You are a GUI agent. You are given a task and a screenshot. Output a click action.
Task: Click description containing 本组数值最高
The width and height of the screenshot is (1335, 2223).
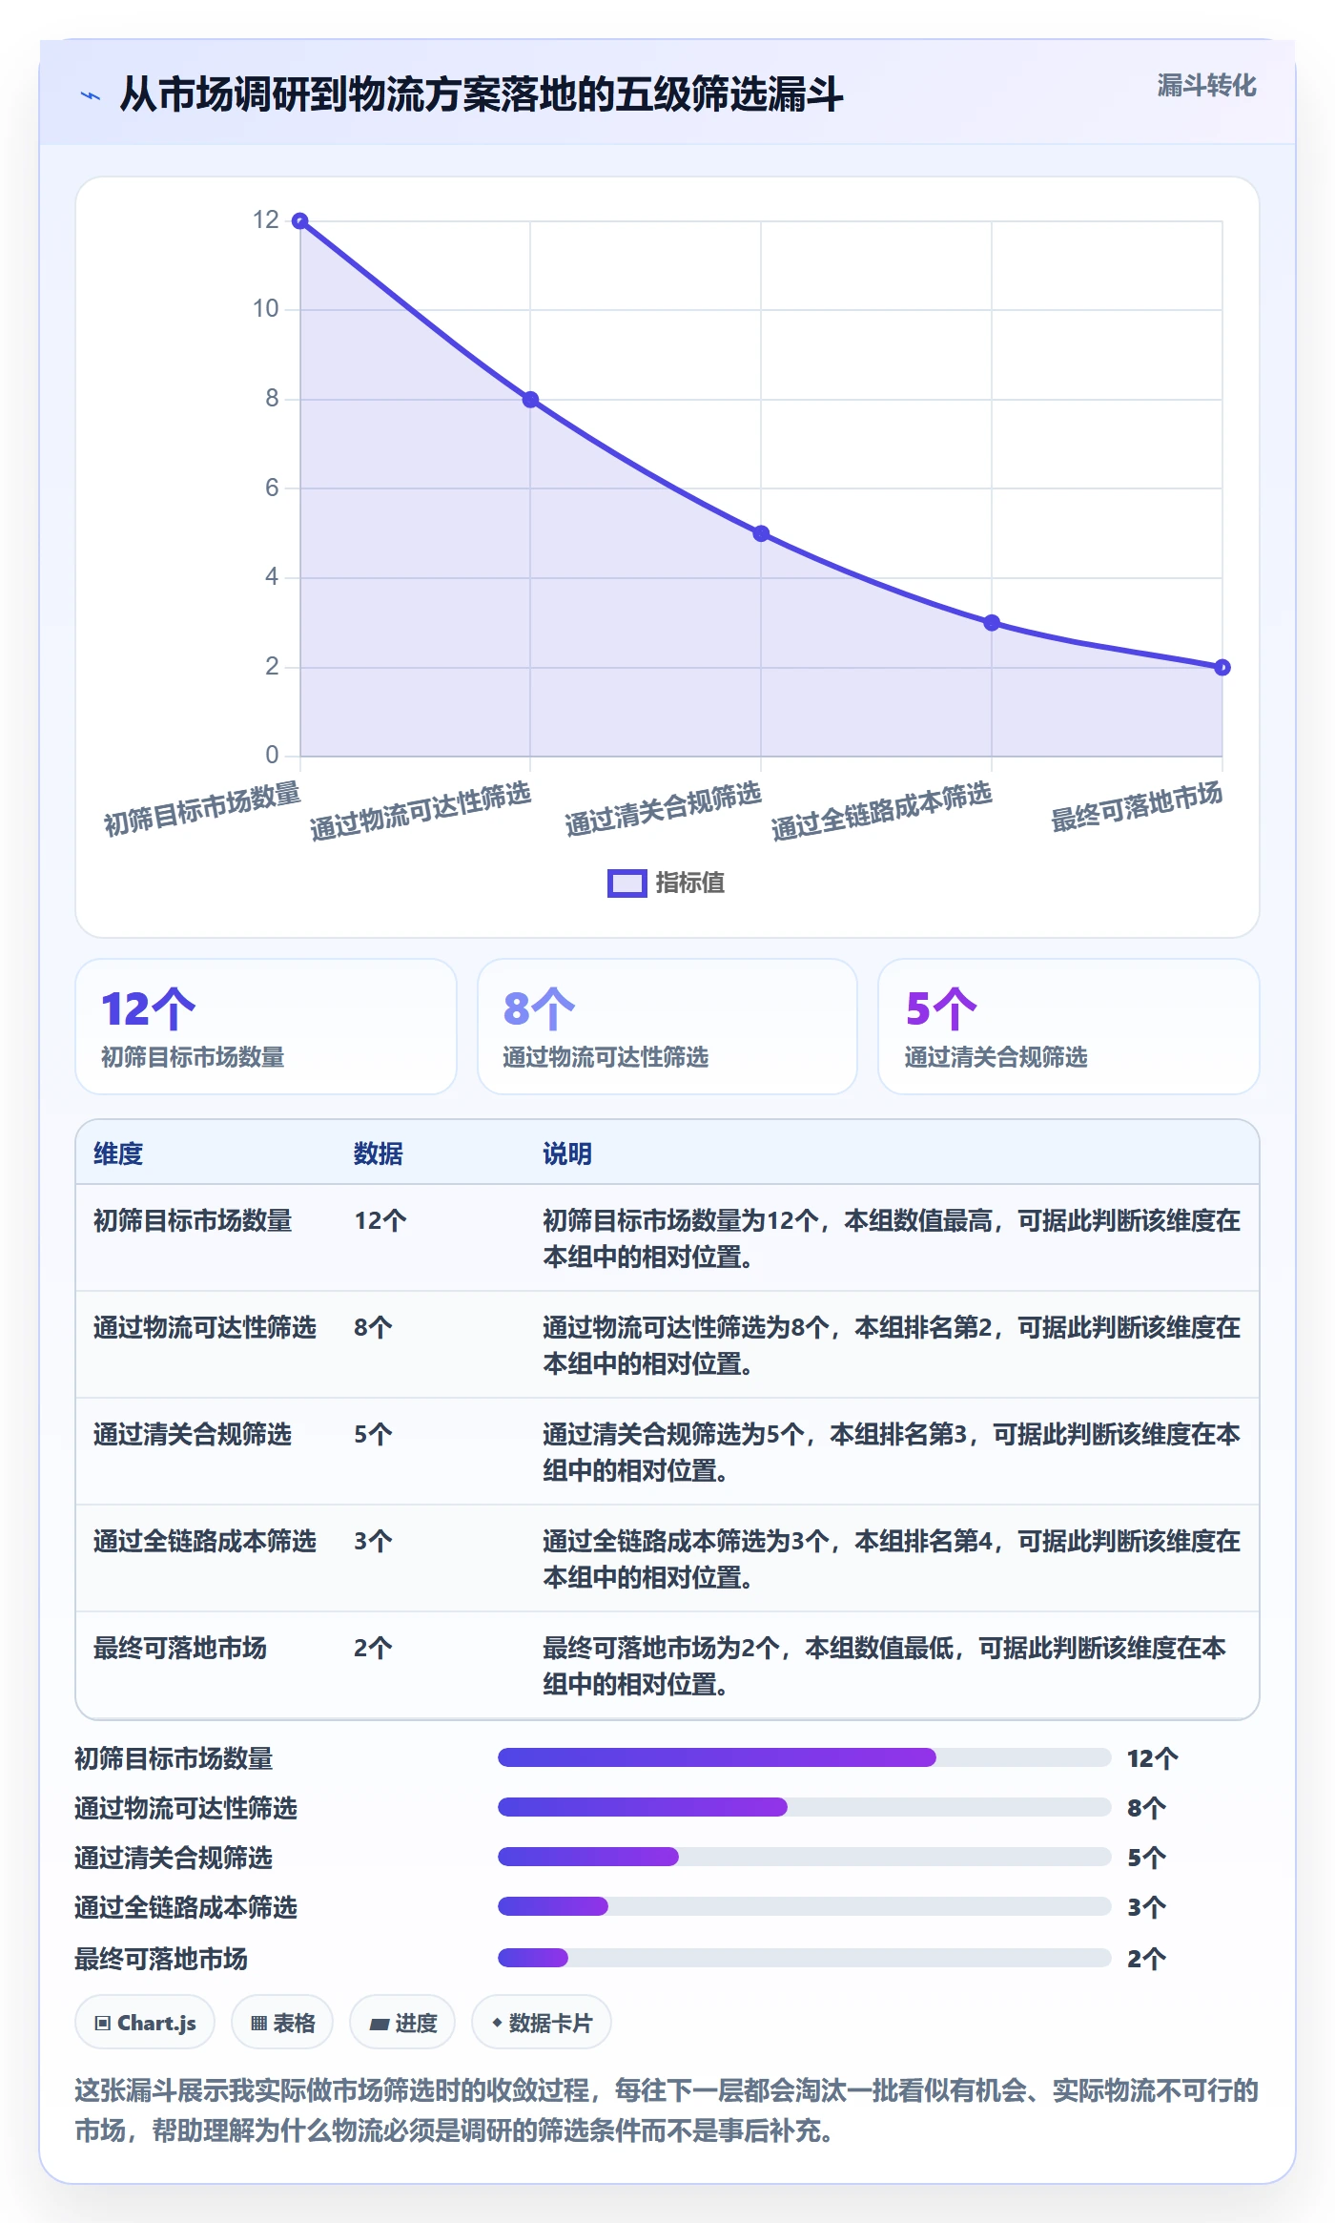pos(892,1238)
